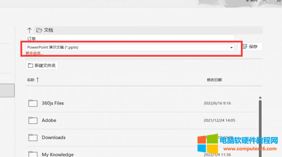This screenshot has height=157, width=282.
Task: Click the new folder icon in 新建文件夹
Action: pos(30,65)
